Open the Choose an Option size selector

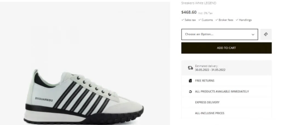pos(216,35)
